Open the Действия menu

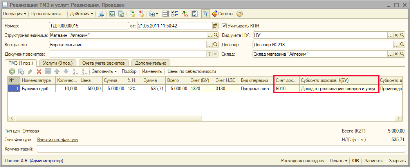tap(81, 14)
